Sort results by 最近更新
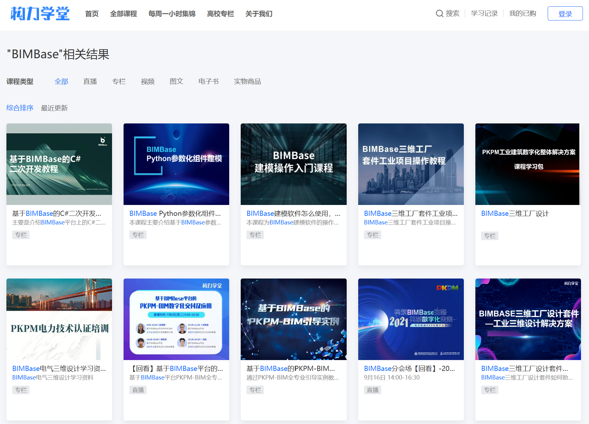The width and height of the screenshot is (589, 424). (x=54, y=108)
